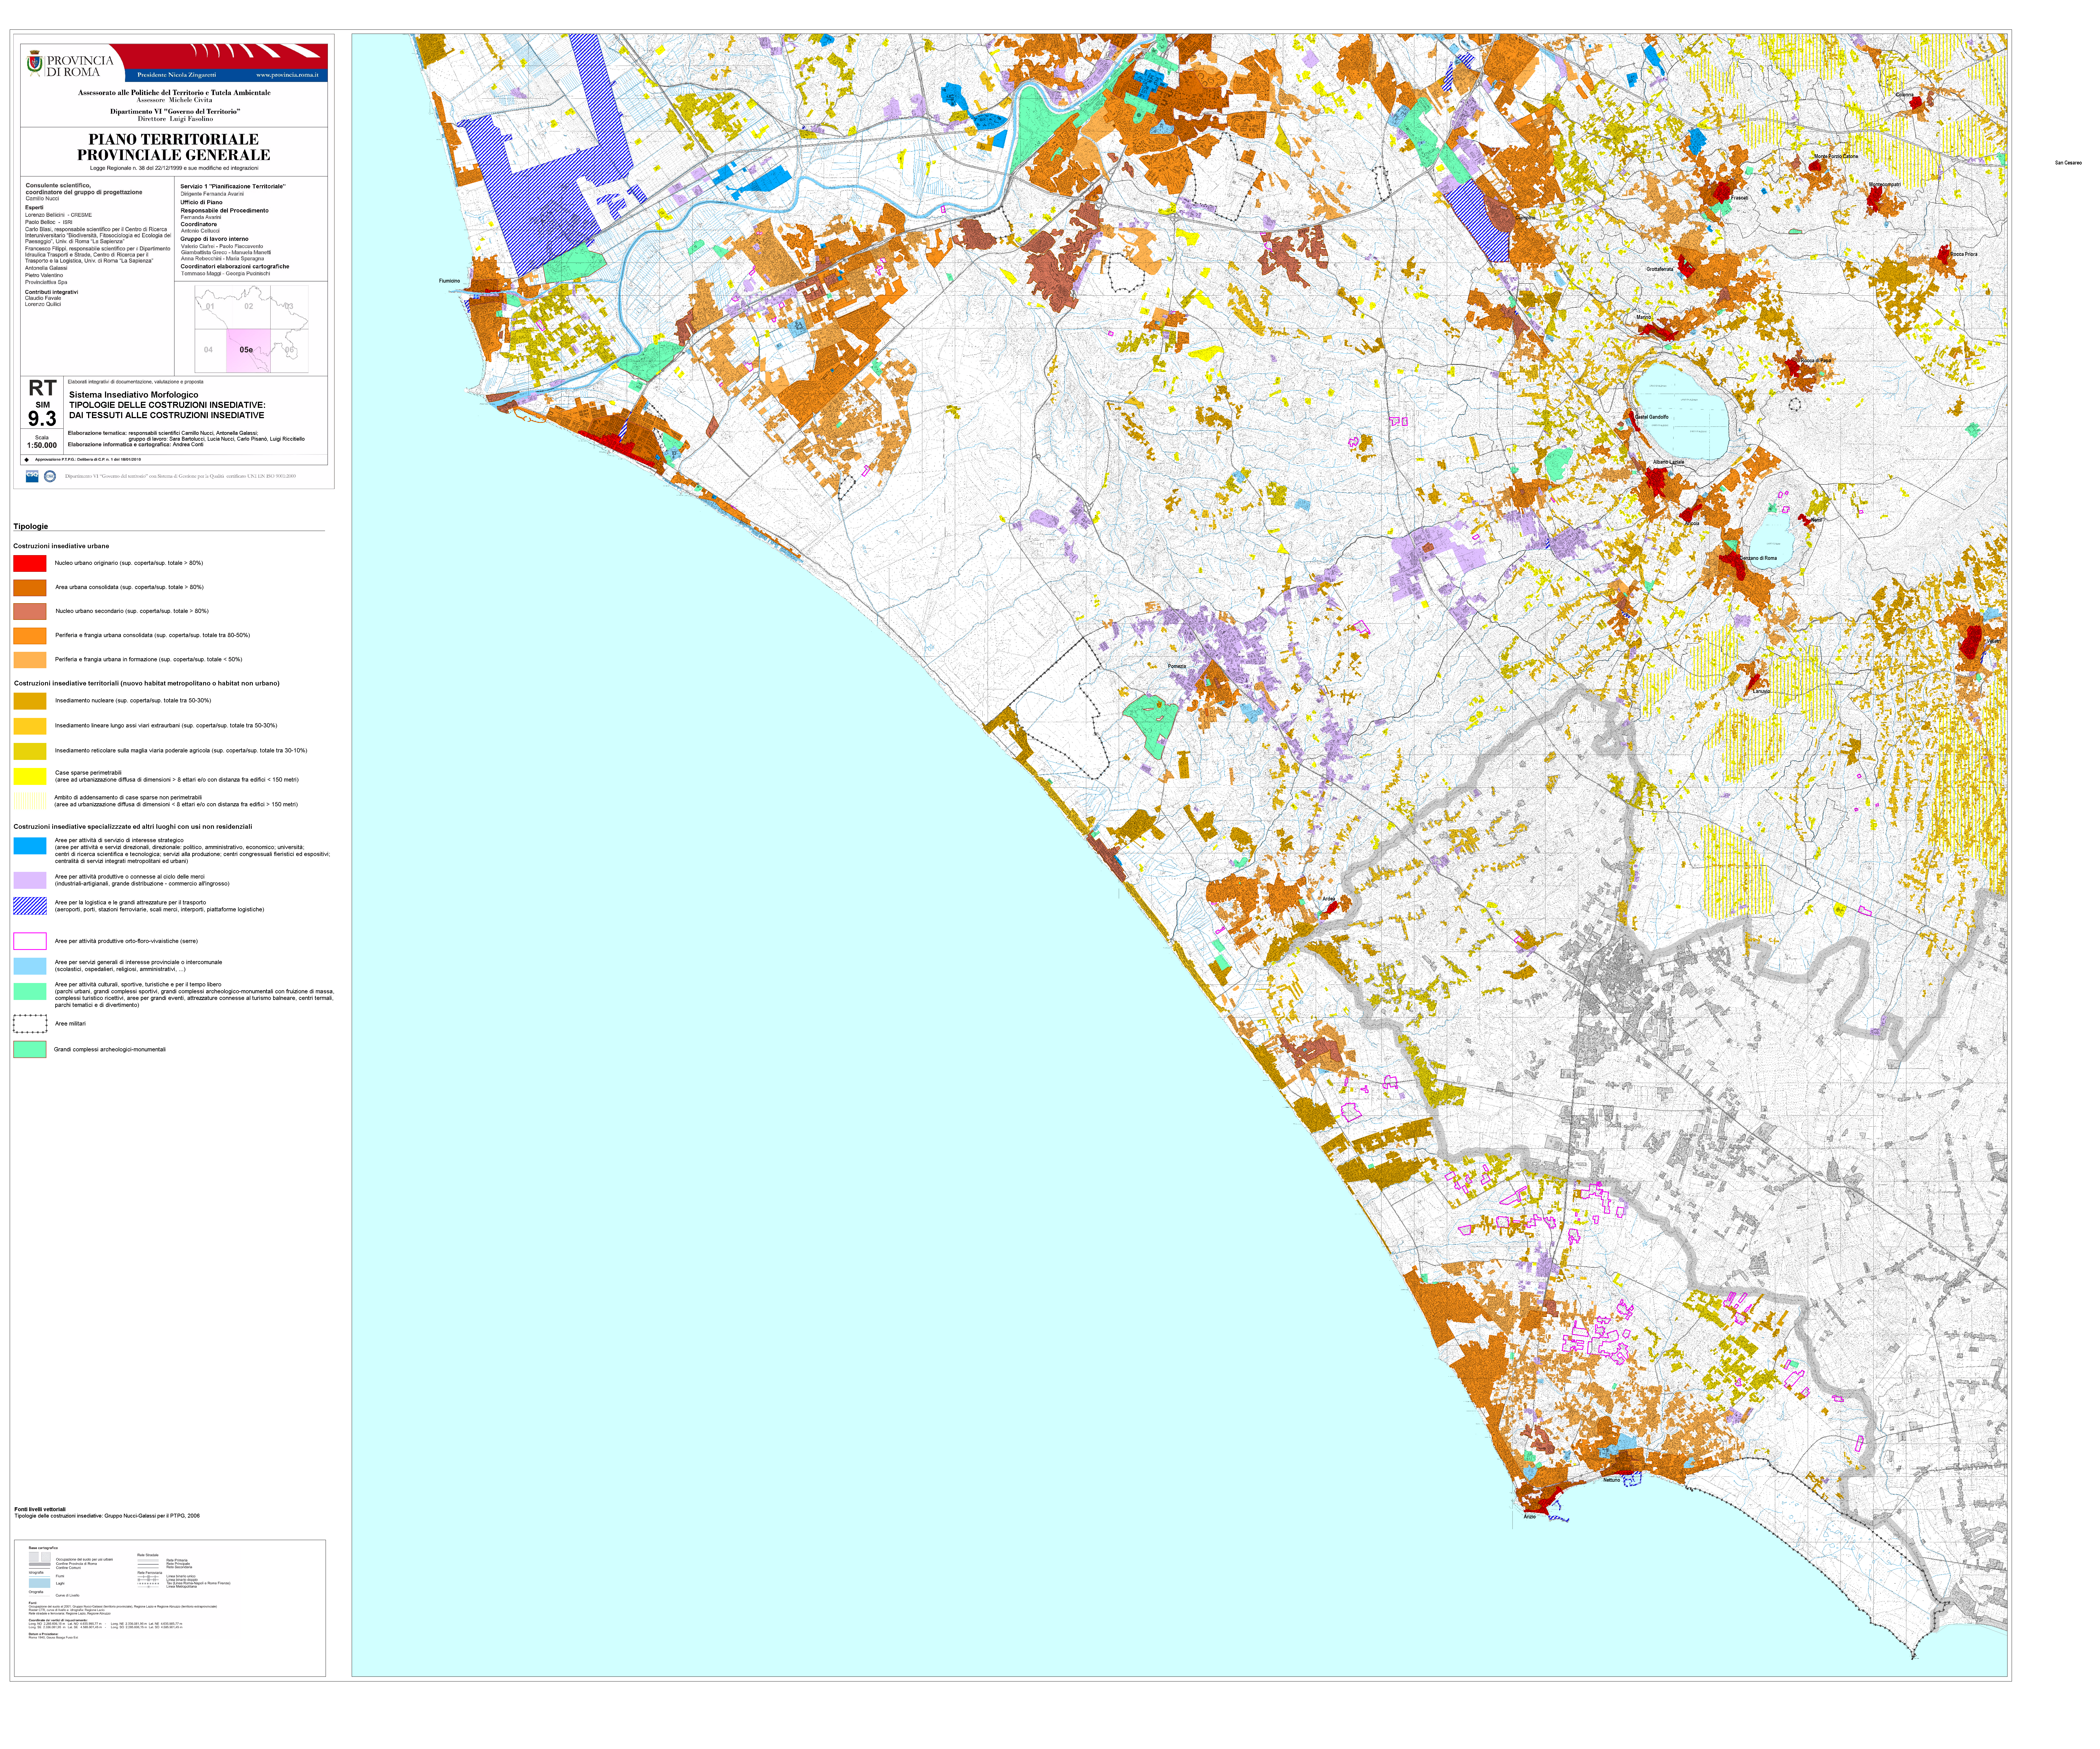Click the Costruzioni insediative urbane heading
Image resolution: width=2100 pixels, height=1749 pixels.
click(61, 546)
